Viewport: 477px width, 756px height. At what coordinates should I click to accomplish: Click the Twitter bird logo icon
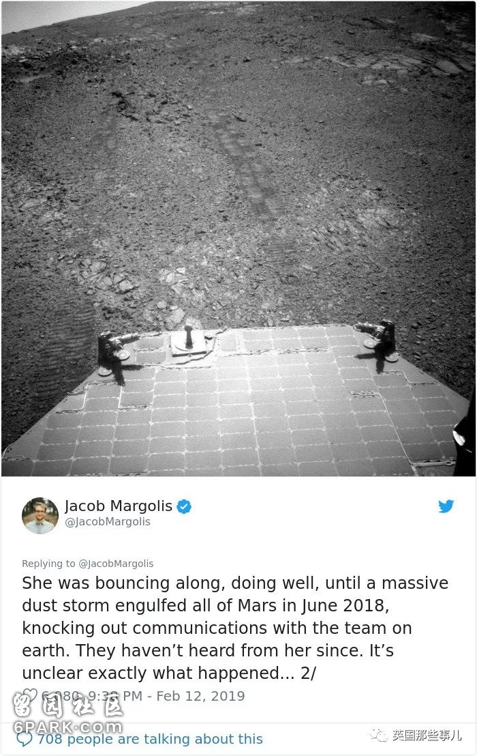pyautogui.click(x=446, y=506)
